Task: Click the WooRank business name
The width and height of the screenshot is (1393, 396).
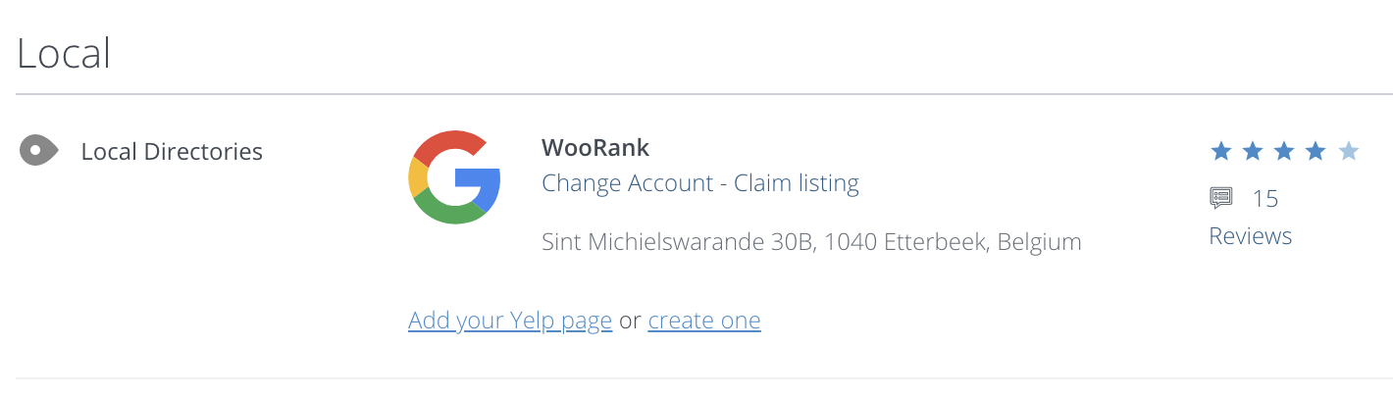Action: (x=595, y=148)
